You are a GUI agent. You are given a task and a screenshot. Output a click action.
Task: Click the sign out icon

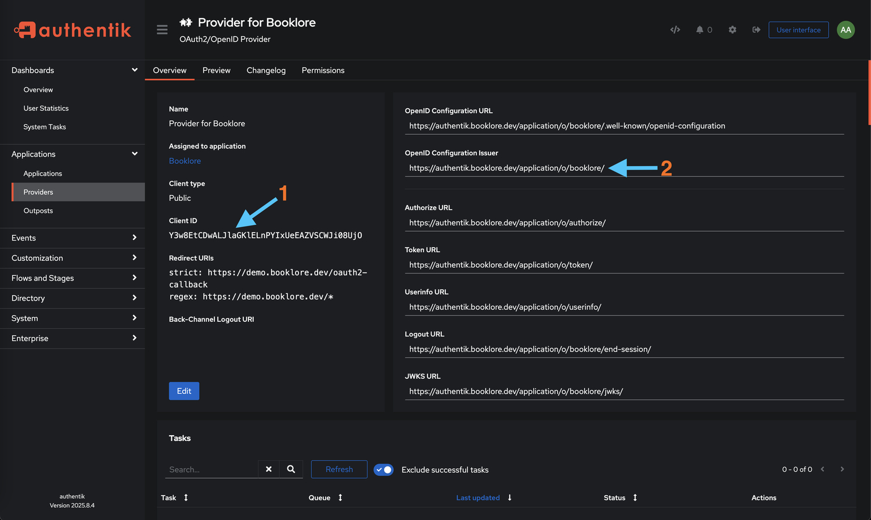(x=756, y=30)
